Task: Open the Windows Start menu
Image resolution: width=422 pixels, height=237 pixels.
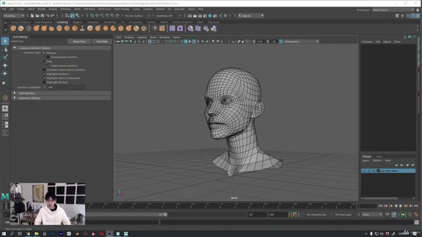Action: pos(4,234)
